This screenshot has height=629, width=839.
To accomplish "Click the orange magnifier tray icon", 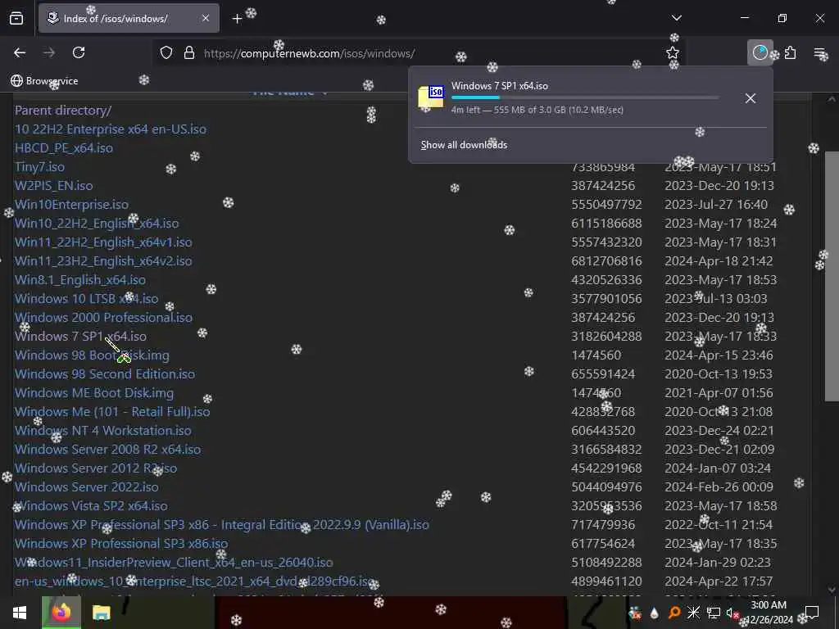I will coord(673,613).
